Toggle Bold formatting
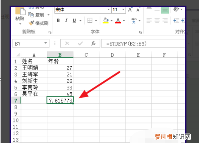The height and width of the screenshot is (143, 199). point(58,21)
